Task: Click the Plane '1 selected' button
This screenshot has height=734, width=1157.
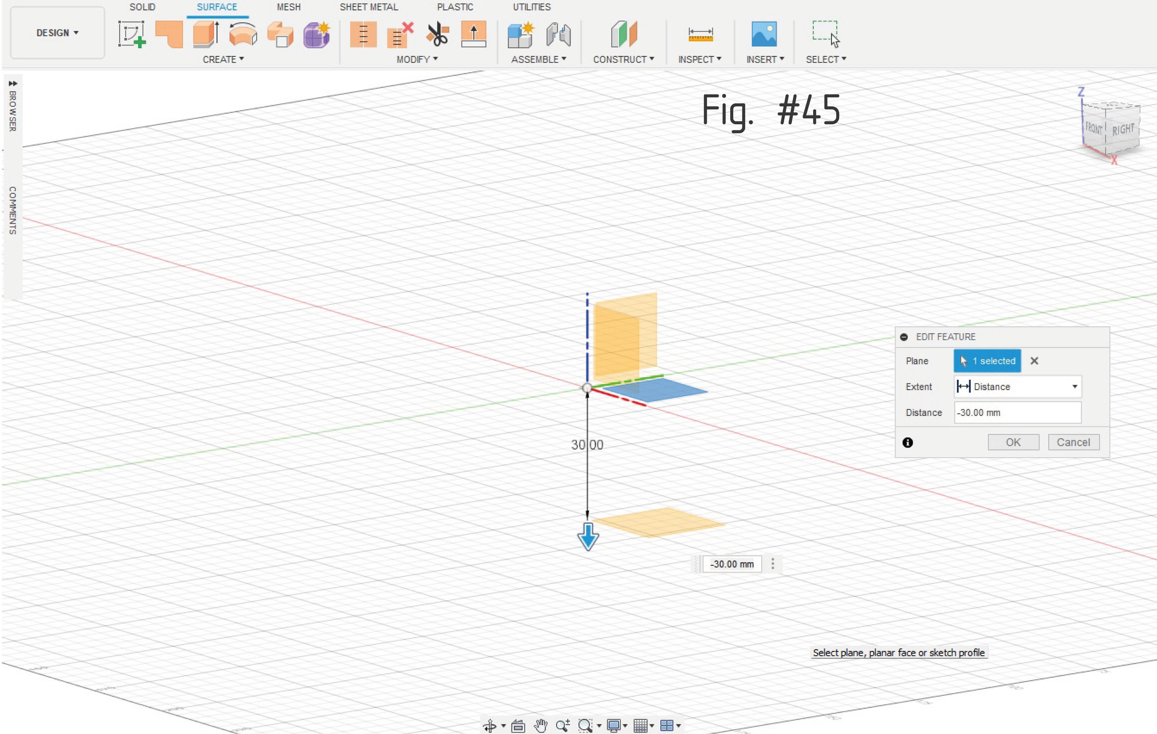Action: [987, 361]
